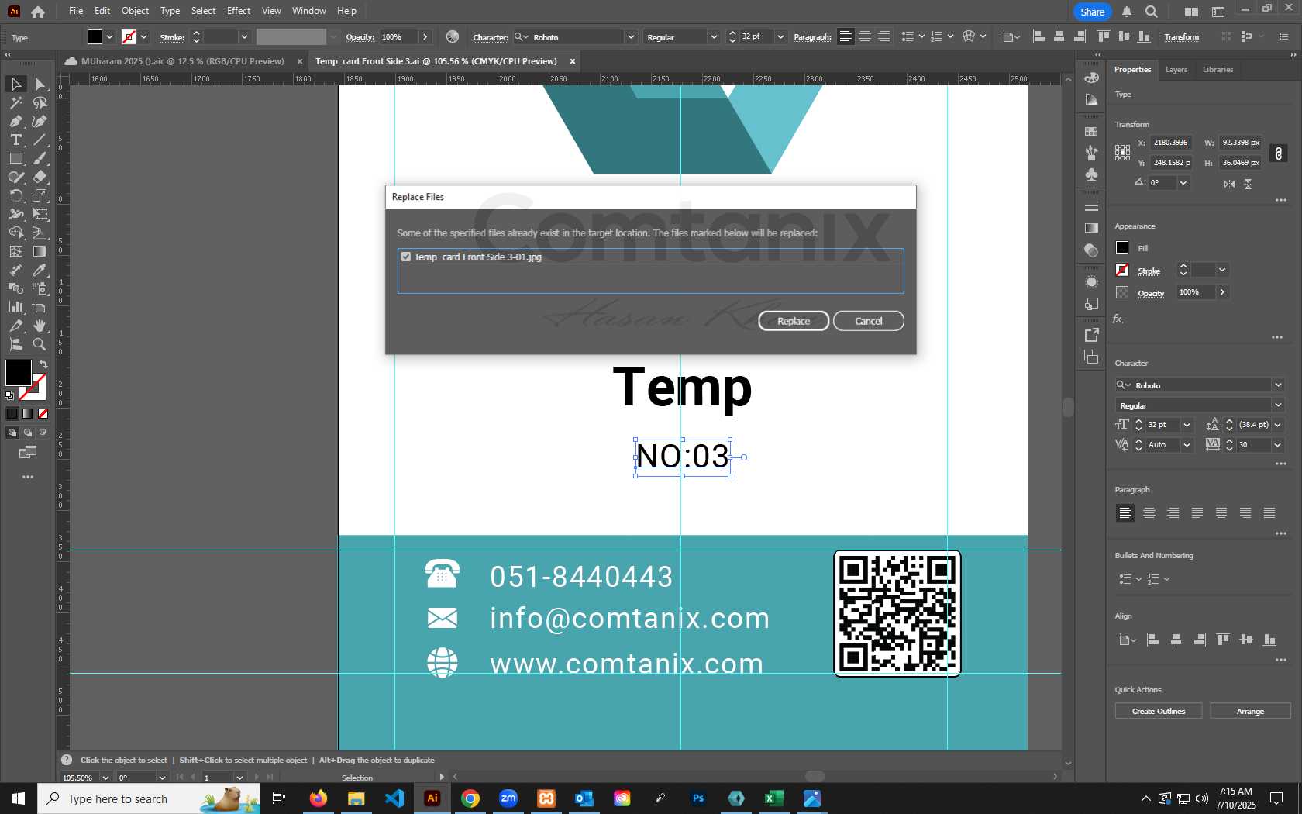1302x814 pixels.
Task: Switch to MUharam 2025 document tab
Action: [x=182, y=61]
